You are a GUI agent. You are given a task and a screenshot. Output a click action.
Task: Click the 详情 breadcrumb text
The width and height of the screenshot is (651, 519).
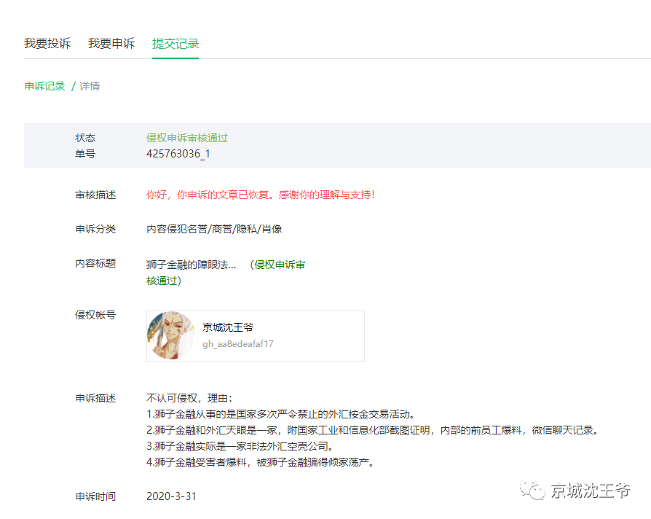pyautogui.click(x=90, y=86)
